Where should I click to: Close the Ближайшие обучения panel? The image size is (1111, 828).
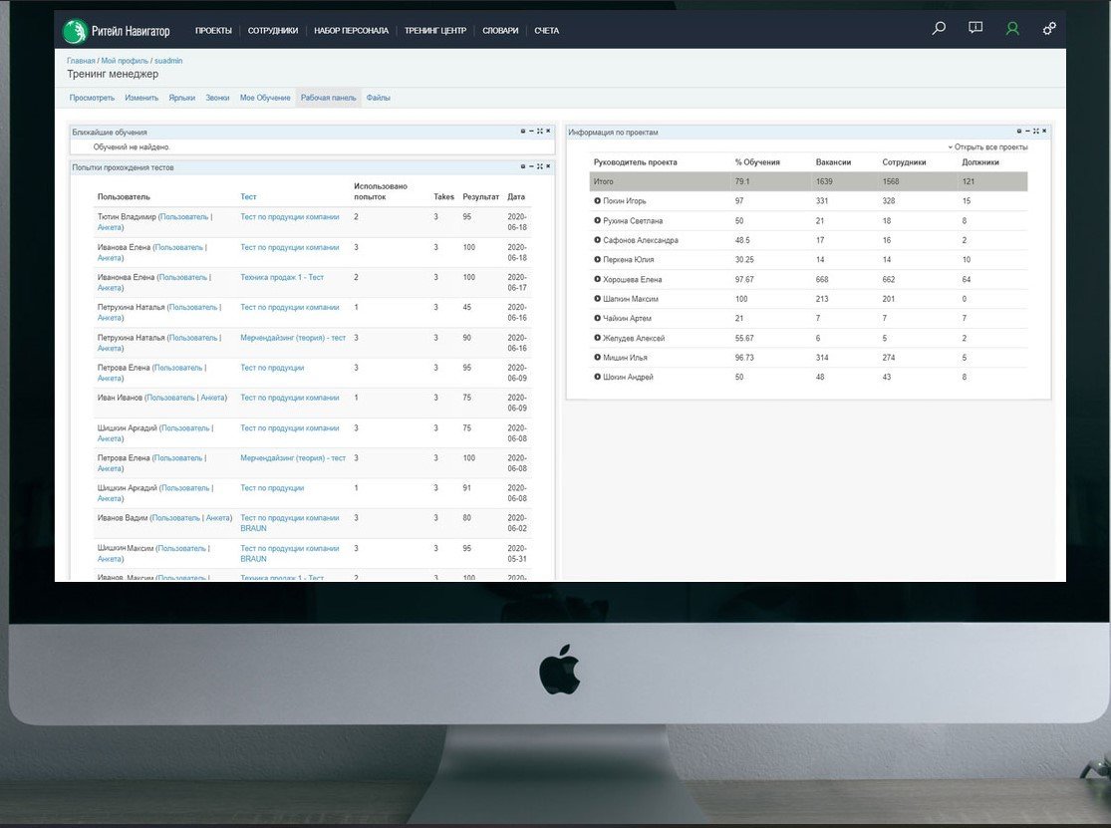tap(548, 132)
